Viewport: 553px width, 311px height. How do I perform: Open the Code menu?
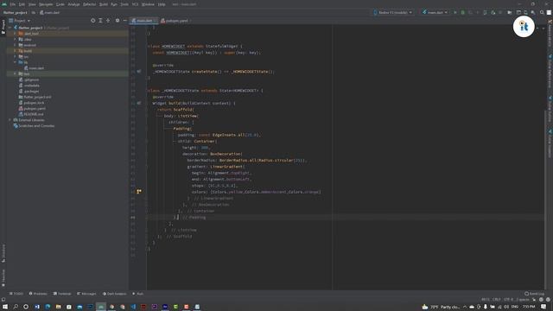[60, 4]
